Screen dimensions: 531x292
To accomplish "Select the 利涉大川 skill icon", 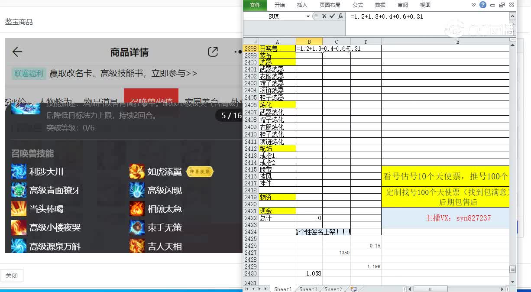I will (19, 172).
